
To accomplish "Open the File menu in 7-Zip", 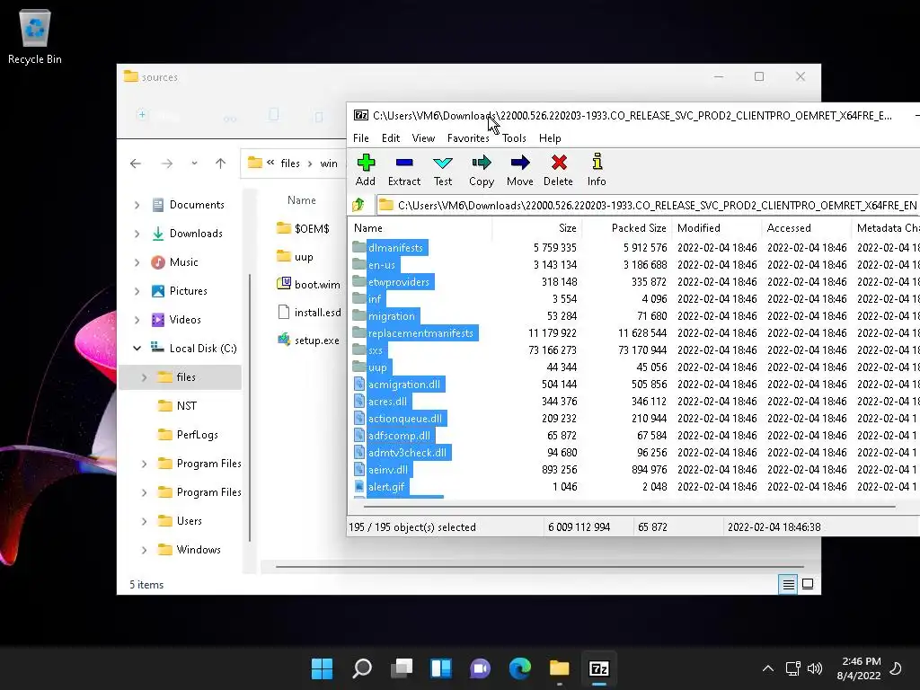I will click(x=361, y=138).
